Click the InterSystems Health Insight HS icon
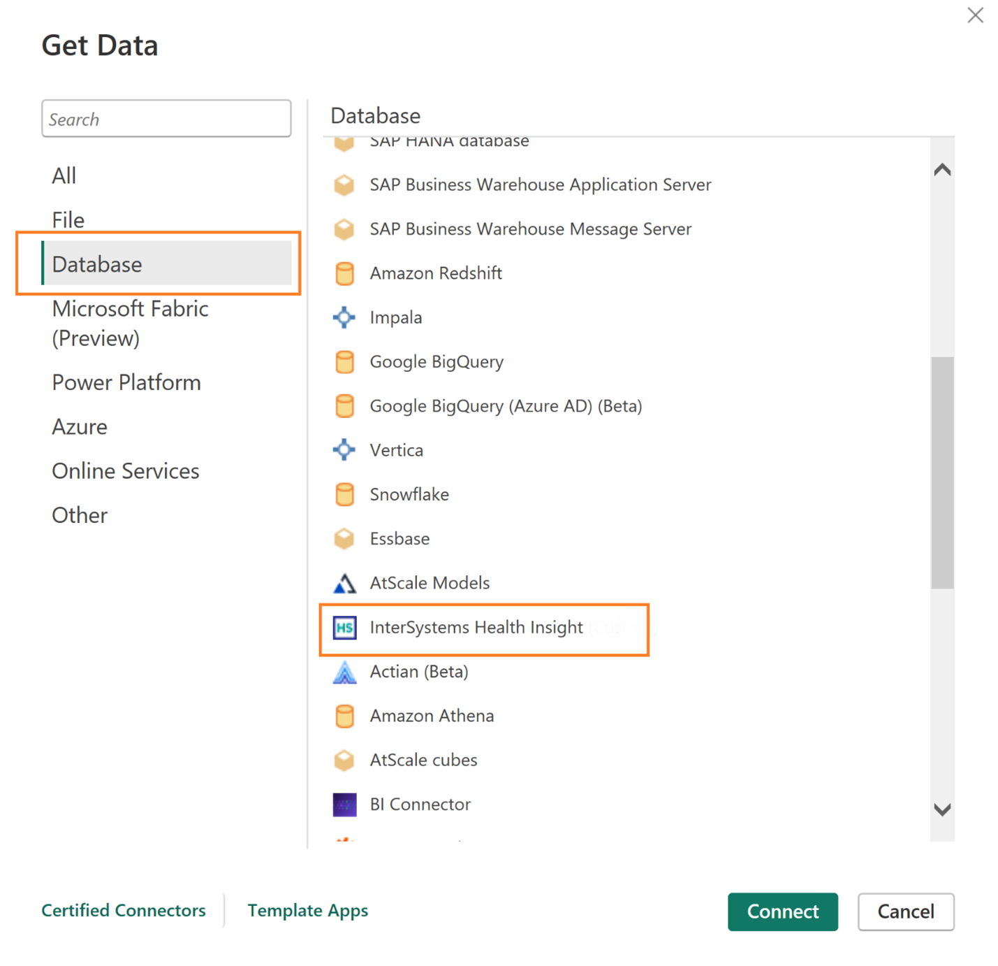This screenshot has height=966, width=998. click(x=344, y=628)
